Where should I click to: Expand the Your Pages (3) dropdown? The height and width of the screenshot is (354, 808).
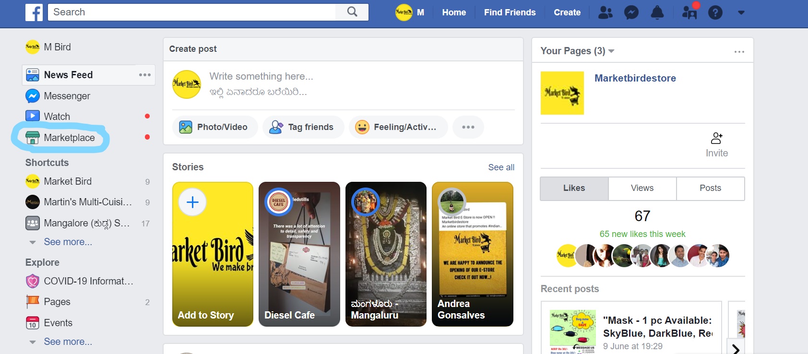(611, 51)
